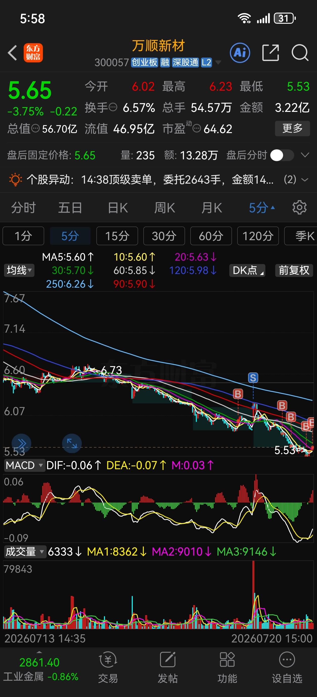The width and height of the screenshot is (317, 697).
Task: Tap the 换手 info smiley icon
Action: [113, 107]
